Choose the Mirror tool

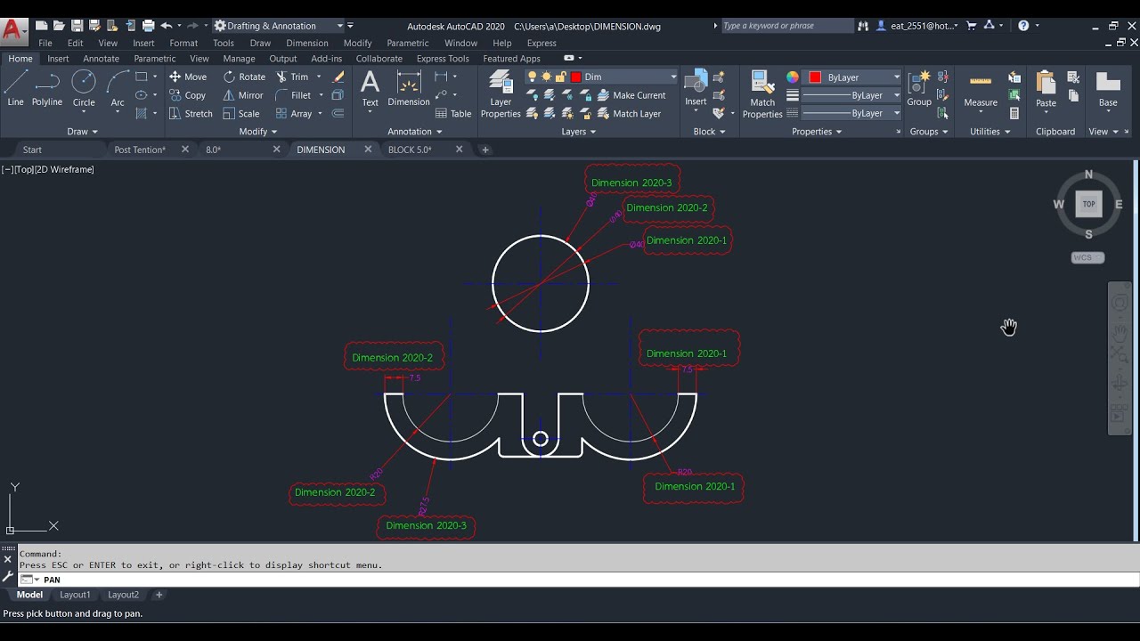point(243,95)
